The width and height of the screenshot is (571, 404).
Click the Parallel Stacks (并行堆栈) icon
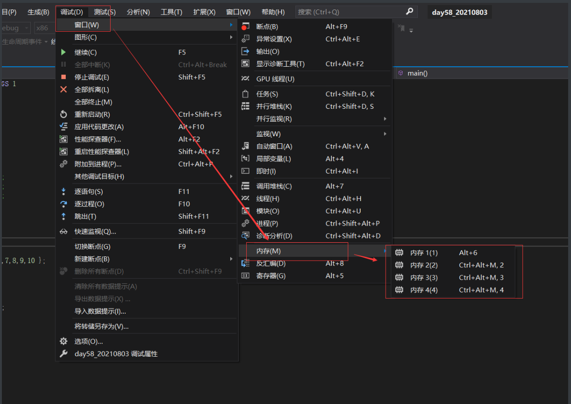tap(245, 106)
